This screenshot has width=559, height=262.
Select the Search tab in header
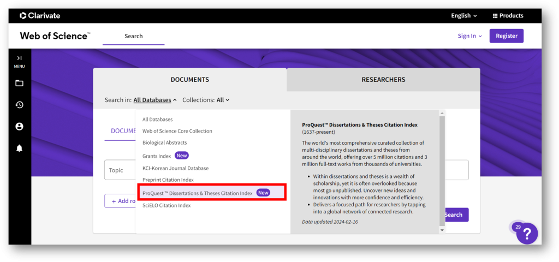pos(133,37)
